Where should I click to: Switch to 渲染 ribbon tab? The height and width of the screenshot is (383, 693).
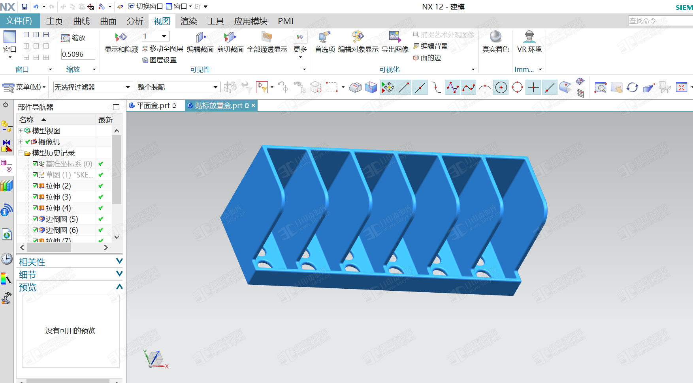189,21
